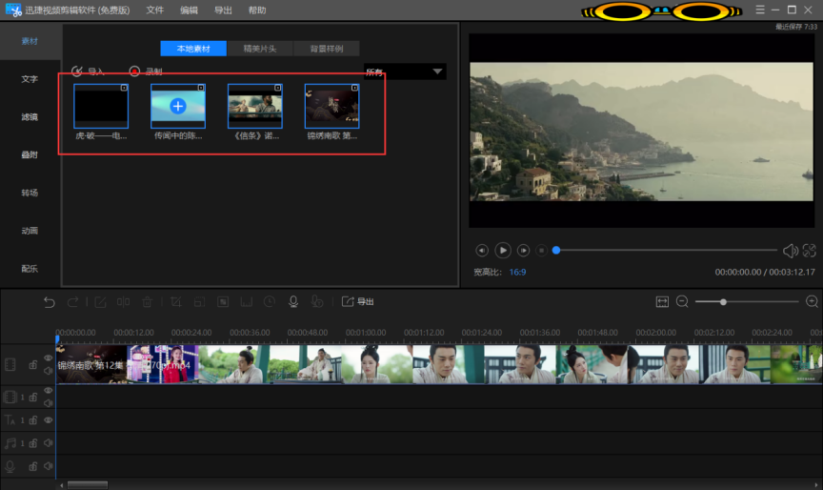
Task: Click the 导出 export button in toolbar
Action: (x=358, y=302)
